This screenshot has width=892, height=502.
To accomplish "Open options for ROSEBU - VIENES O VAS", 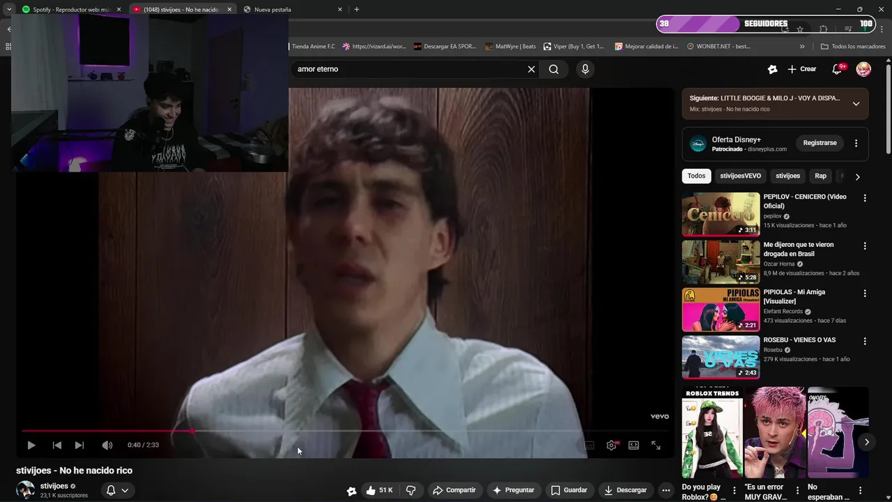I will 865,342.
